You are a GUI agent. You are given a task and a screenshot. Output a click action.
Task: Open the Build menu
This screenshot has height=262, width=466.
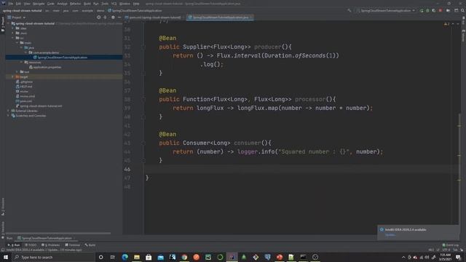(x=87, y=4)
